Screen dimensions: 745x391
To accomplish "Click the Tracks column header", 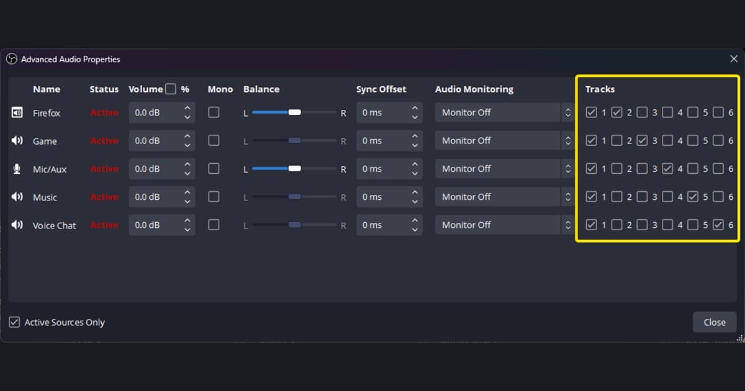I will coord(600,89).
